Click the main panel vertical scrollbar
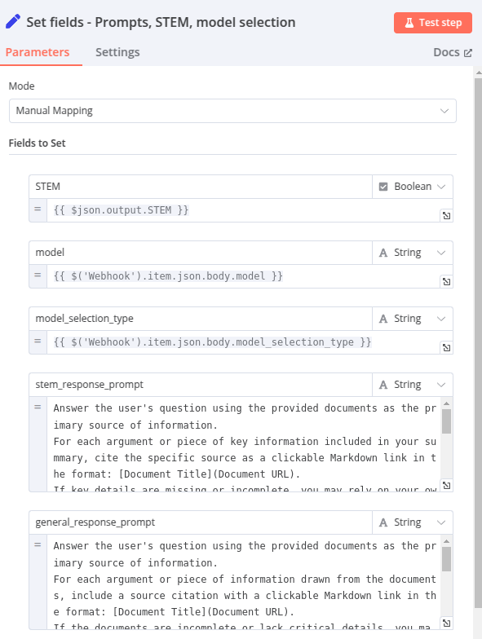482x639 pixels. (478, 342)
